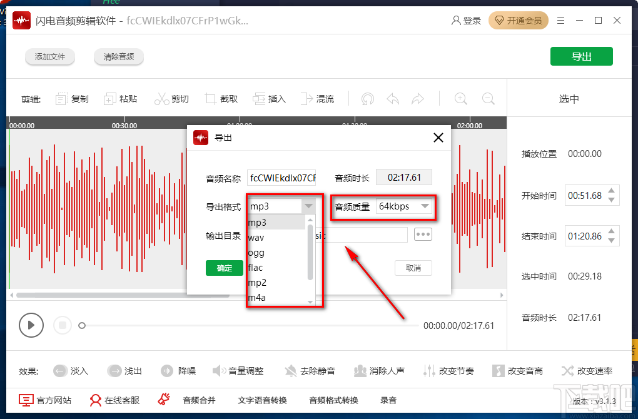
Task: Stop audio playback
Action: click(63, 325)
